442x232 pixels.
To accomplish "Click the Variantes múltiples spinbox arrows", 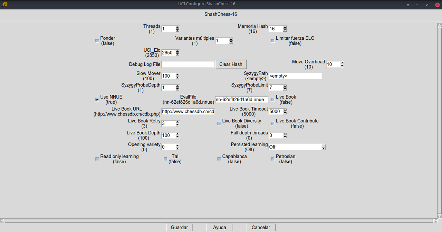I will 231,41.
